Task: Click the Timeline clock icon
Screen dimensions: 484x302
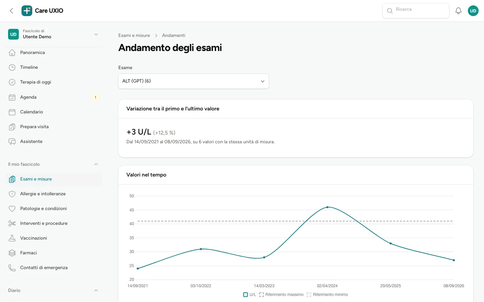Action: coord(12,67)
